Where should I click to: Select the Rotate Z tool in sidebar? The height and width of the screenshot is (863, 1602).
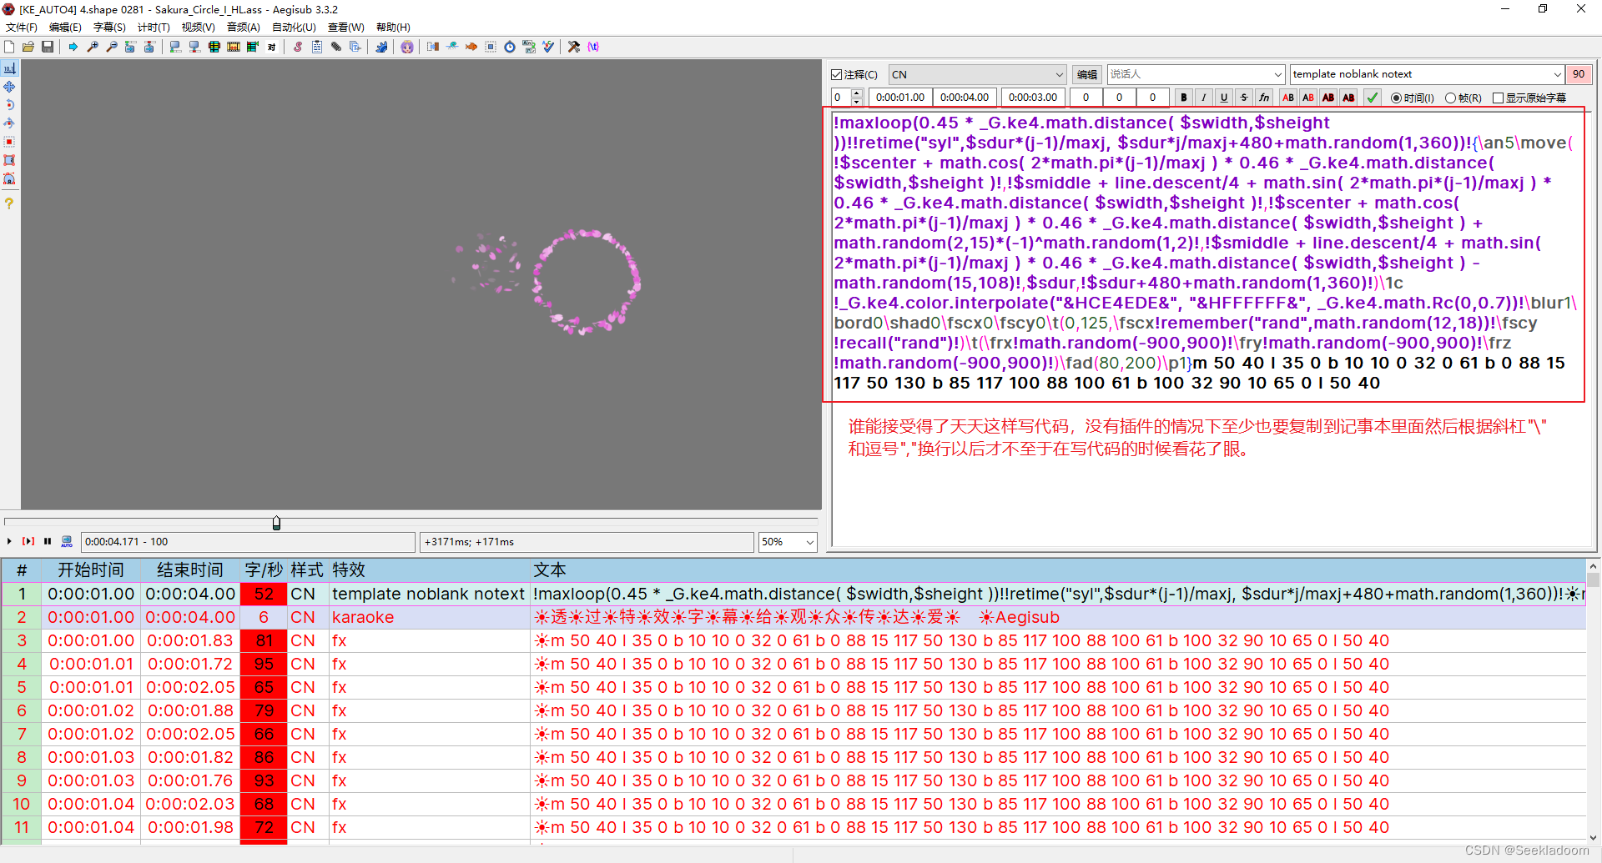pos(9,105)
